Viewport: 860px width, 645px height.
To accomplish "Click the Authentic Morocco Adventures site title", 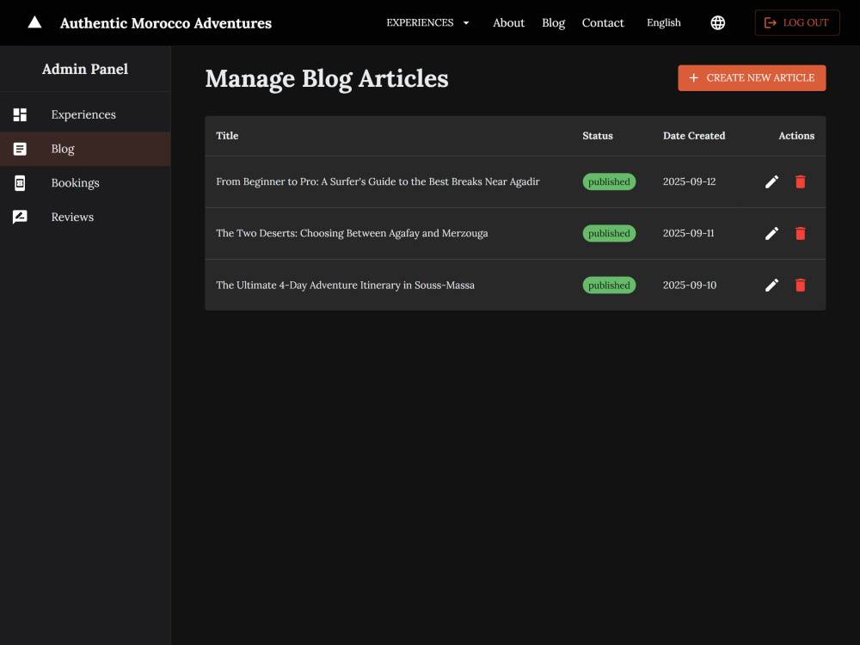I will (x=166, y=23).
